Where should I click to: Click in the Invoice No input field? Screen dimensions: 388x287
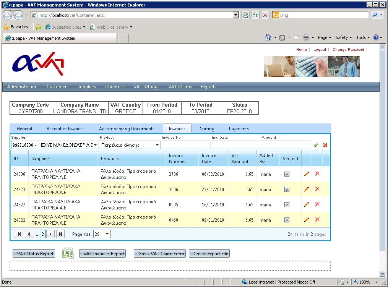186,145
